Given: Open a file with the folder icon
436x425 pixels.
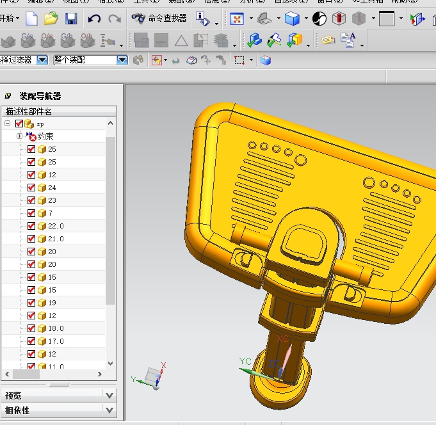Looking at the screenshot, I should click(51, 19).
